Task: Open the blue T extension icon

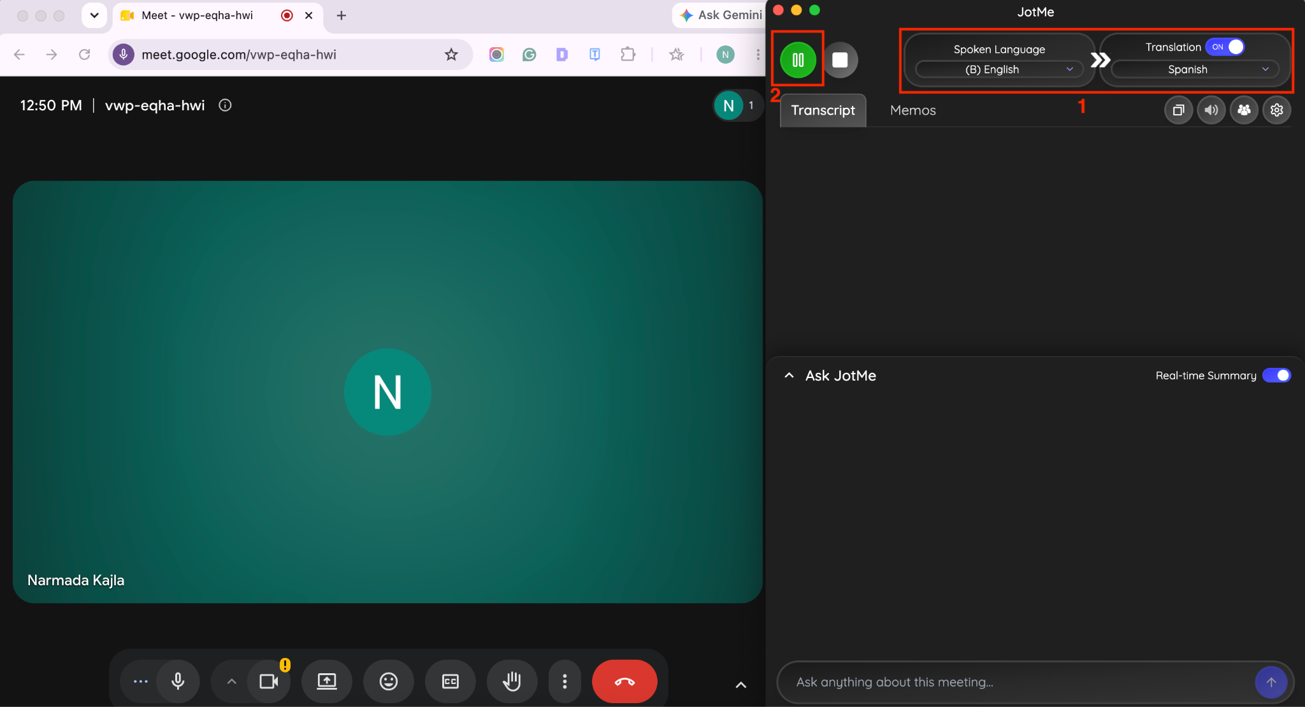Action: pos(595,54)
